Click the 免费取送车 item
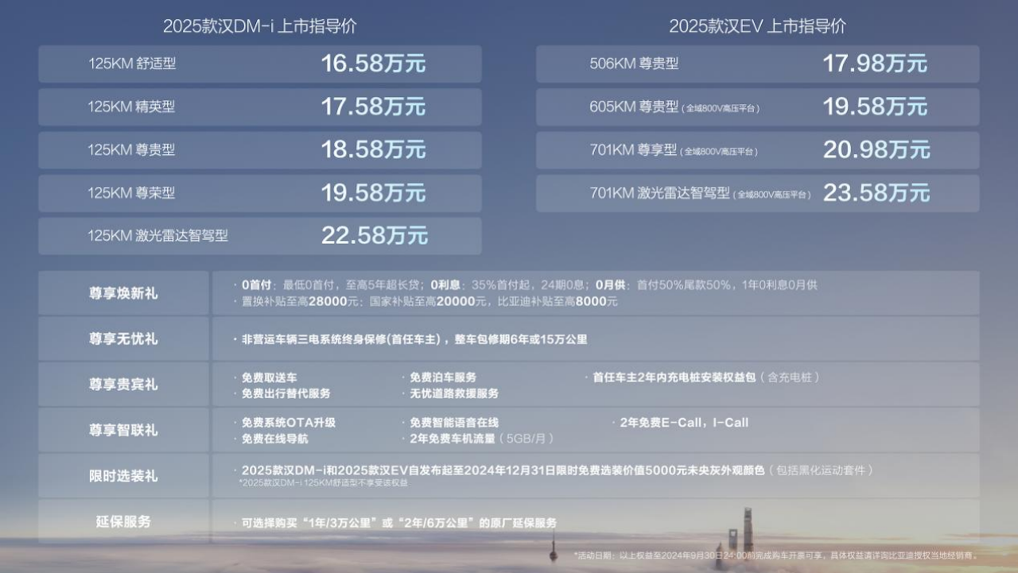 (269, 377)
